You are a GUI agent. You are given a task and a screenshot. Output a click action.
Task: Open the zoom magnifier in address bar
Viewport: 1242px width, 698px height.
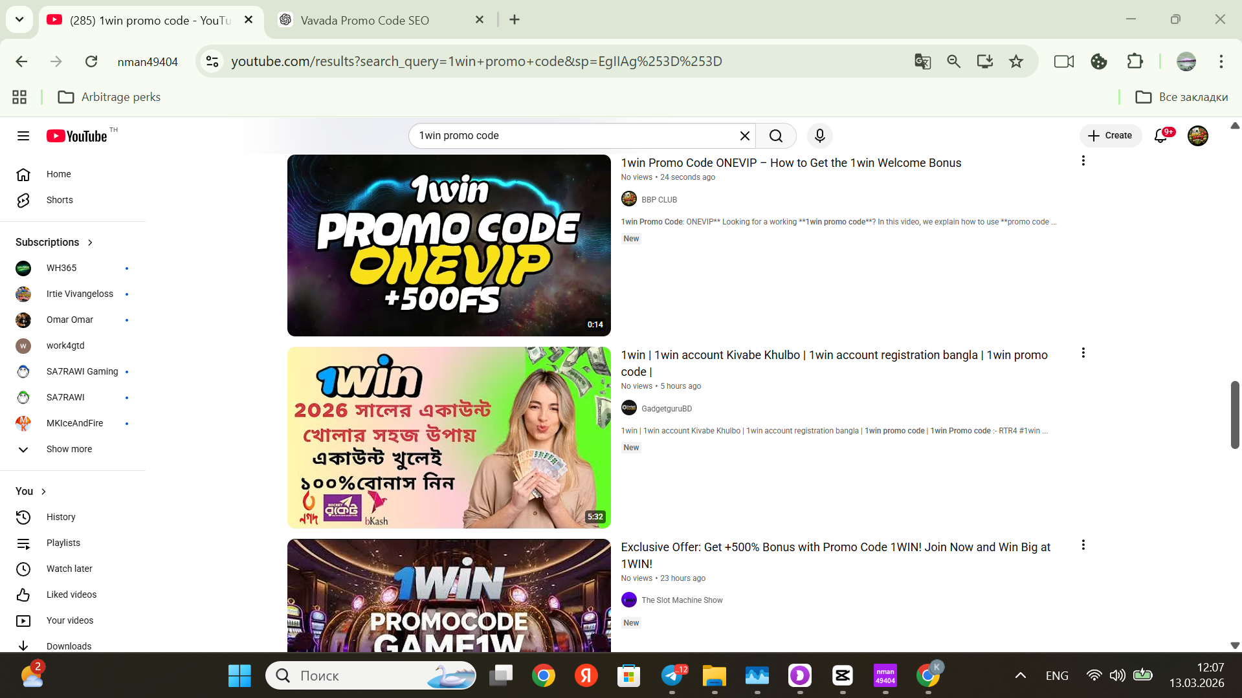(953, 61)
